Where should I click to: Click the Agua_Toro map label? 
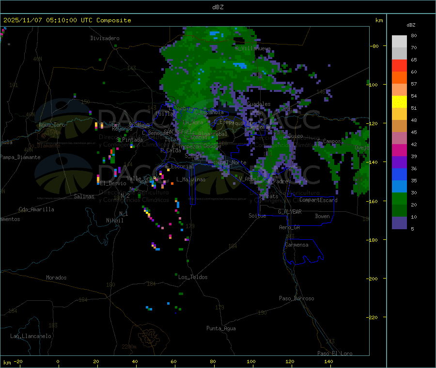52,125
